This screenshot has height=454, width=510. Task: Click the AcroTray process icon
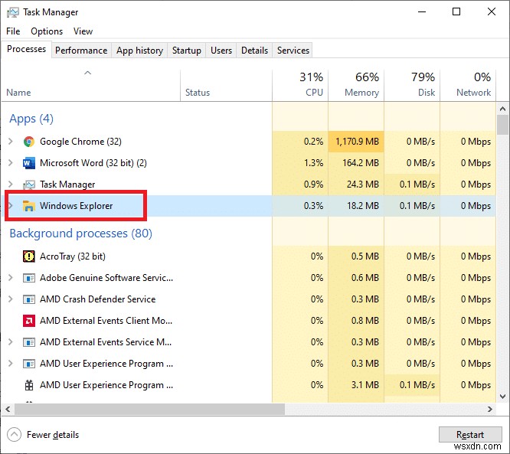click(x=29, y=256)
